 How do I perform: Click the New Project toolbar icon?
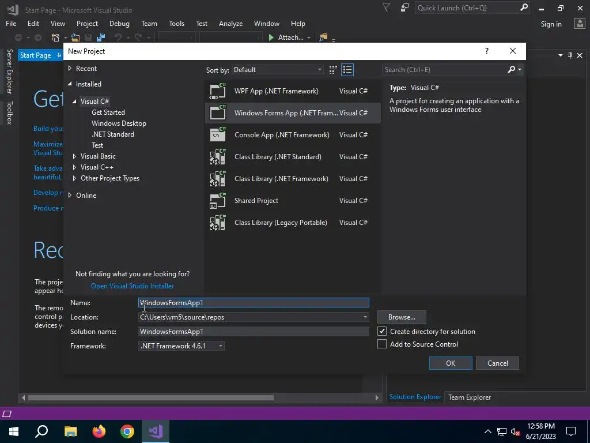pos(56,37)
